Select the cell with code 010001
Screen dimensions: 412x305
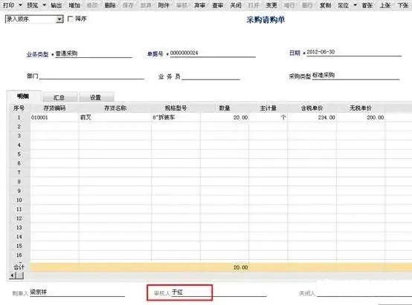(x=54, y=117)
